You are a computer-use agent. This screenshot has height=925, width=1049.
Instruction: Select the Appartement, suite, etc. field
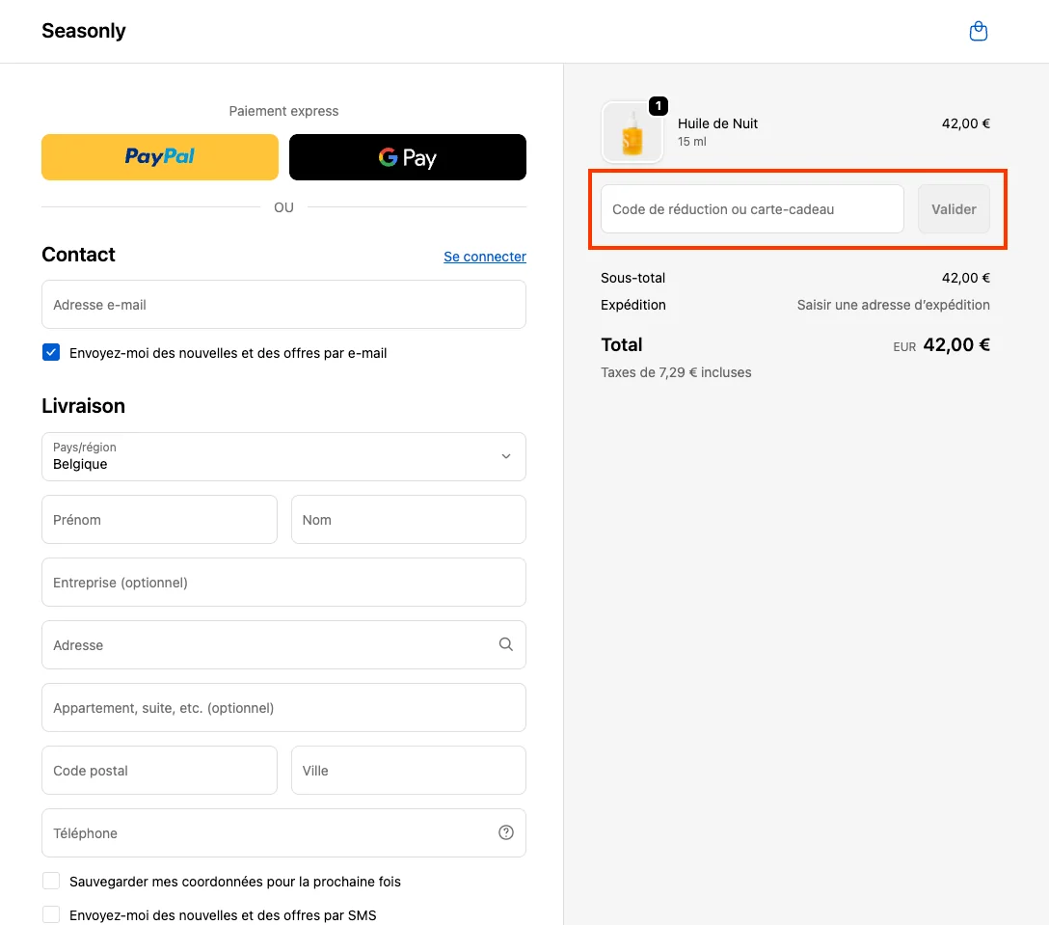pyautogui.click(x=283, y=707)
